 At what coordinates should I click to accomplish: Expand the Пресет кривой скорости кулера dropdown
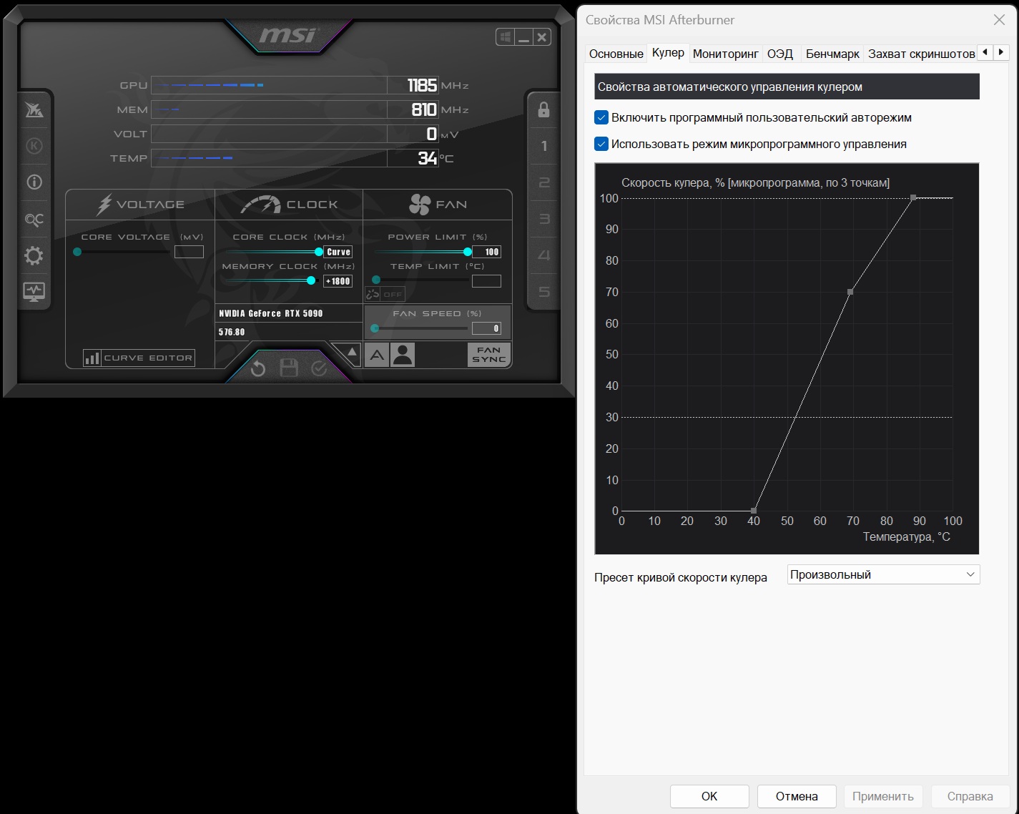[x=883, y=574]
